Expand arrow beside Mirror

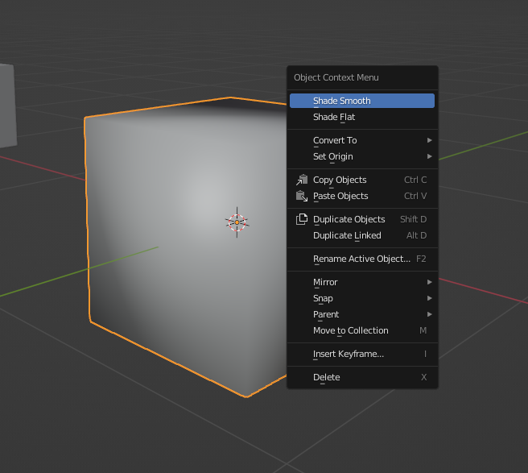coord(429,282)
